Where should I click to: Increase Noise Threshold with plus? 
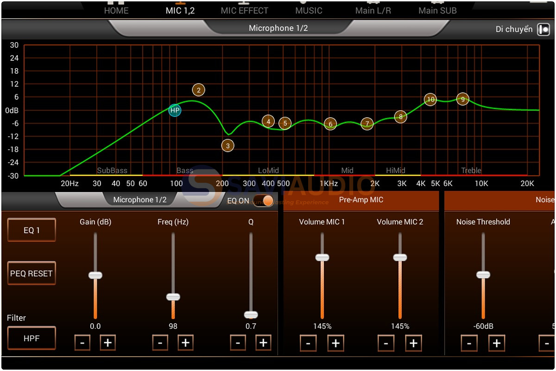tap(497, 343)
